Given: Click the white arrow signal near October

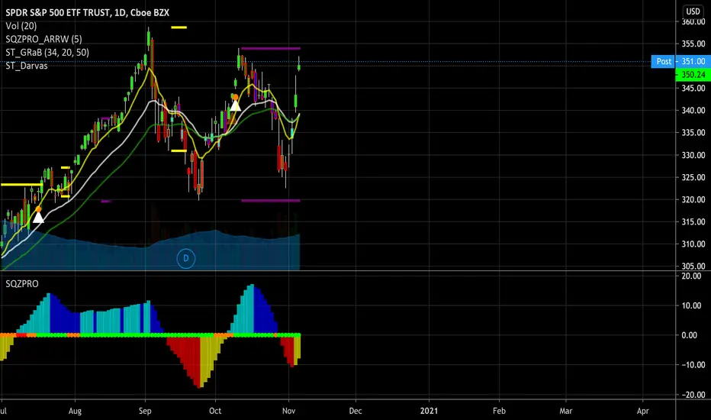Looking at the screenshot, I should point(235,106).
